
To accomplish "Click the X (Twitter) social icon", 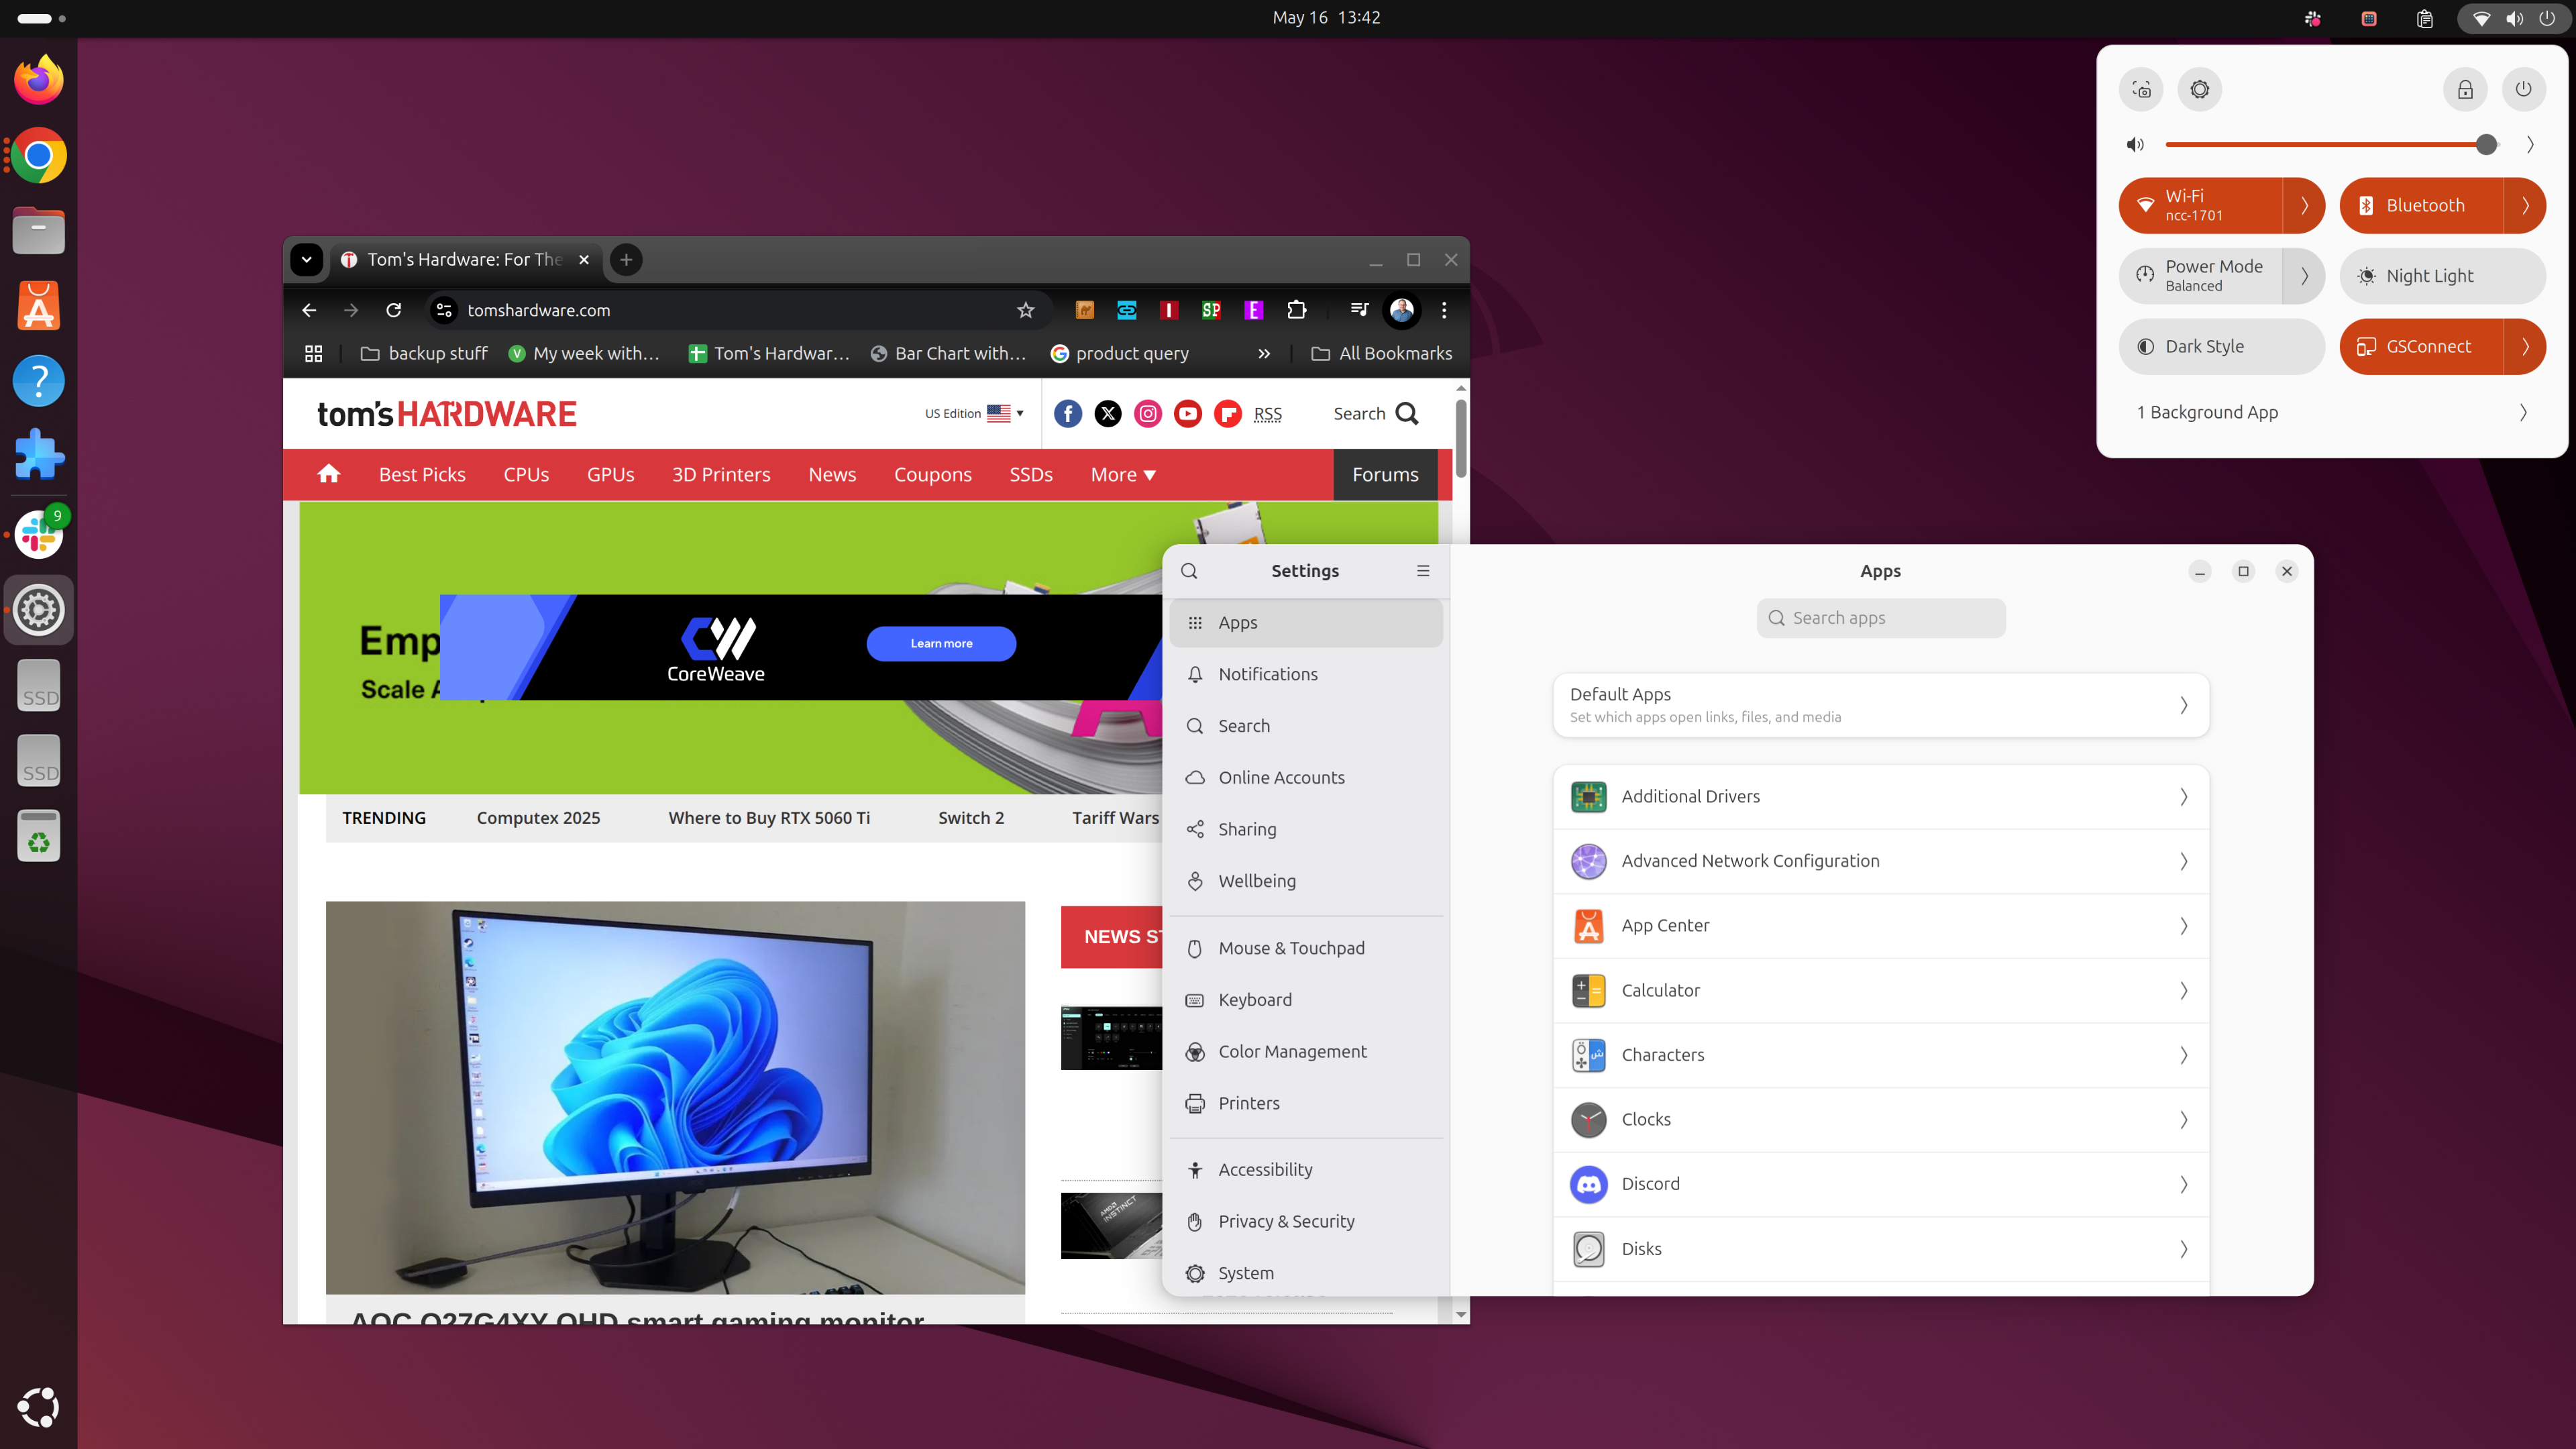I will tap(1108, 413).
